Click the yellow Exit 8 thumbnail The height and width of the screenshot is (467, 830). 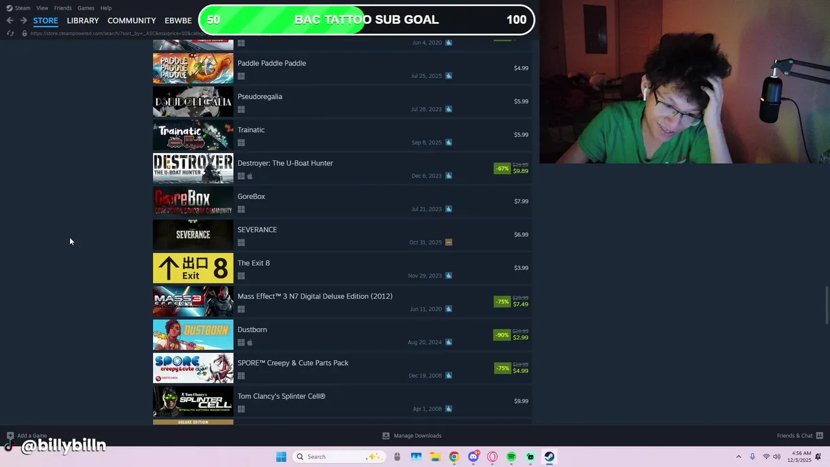coord(193,268)
